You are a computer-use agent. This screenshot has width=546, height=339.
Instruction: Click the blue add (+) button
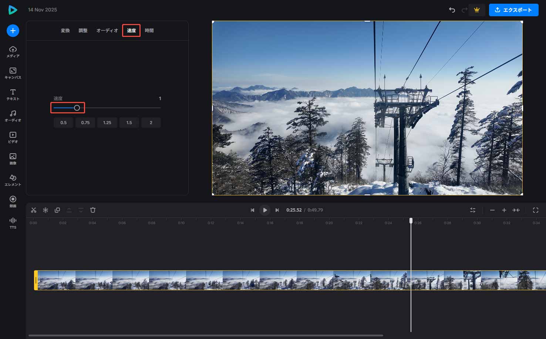click(x=13, y=31)
